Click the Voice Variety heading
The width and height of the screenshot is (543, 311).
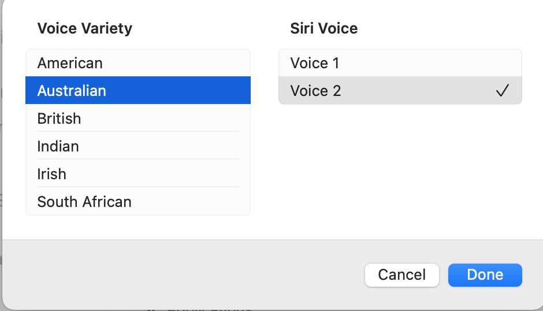tap(84, 28)
